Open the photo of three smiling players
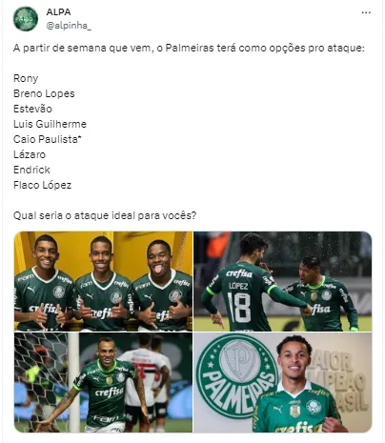Screen dimensions: 385x443 (103, 281)
